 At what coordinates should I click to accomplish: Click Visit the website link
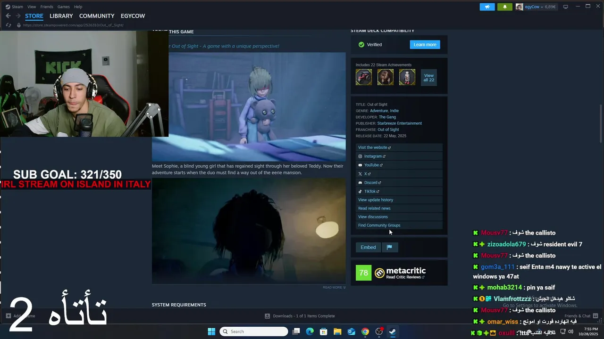399,147
